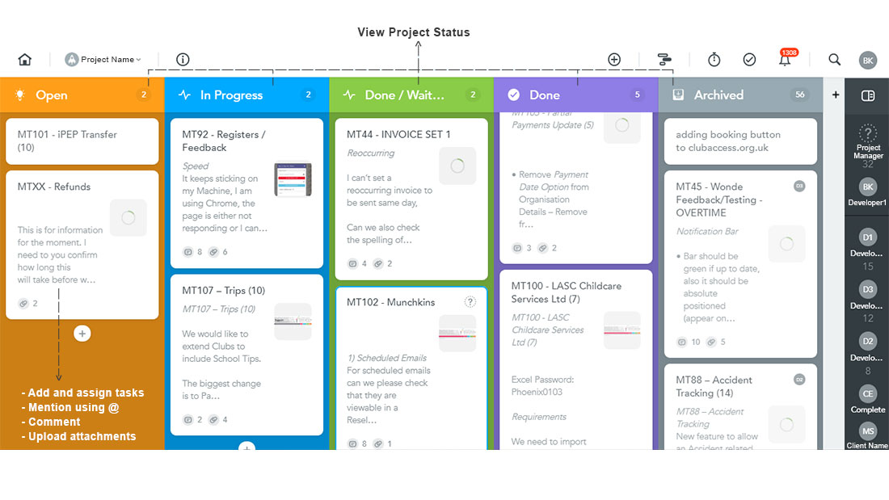Image resolution: width=889 pixels, height=500 pixels.
Task: Open the Gantt timeline view icon
Action: click(664, 60)
